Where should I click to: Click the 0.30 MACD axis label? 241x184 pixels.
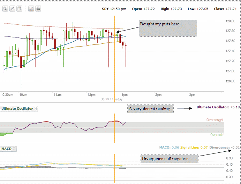tap(229, 158)
